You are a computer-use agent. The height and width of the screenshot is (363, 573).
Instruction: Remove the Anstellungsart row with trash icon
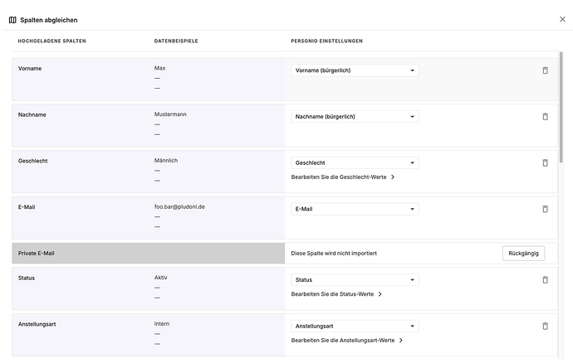tap(545, 327)
